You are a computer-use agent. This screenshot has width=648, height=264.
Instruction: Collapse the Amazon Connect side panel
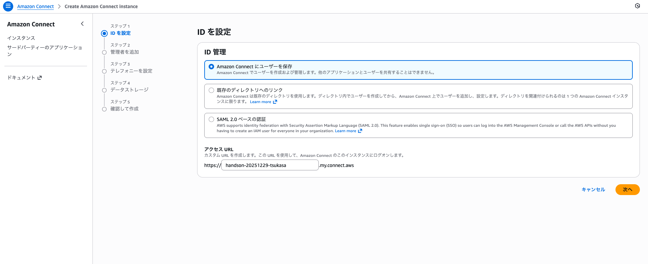click(82, 24)
